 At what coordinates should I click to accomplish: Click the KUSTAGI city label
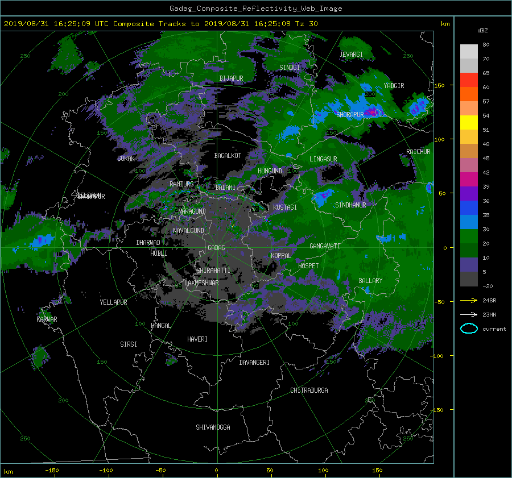click(285, 207)
